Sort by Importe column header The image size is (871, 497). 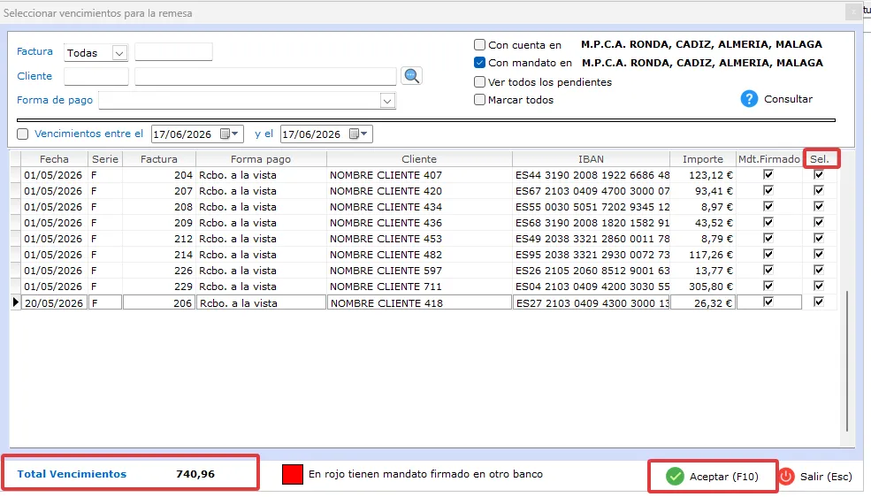[x=703, y=159]
